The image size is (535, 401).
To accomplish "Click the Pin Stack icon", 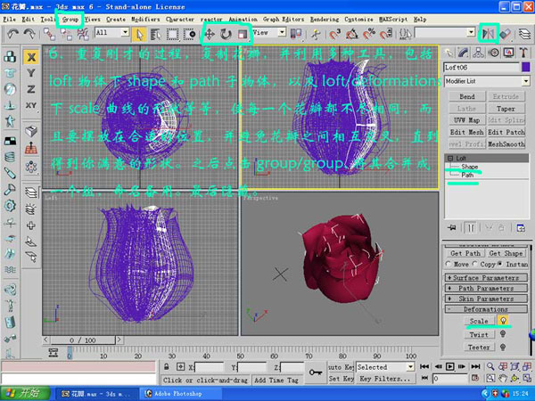I will coord(452,227).
